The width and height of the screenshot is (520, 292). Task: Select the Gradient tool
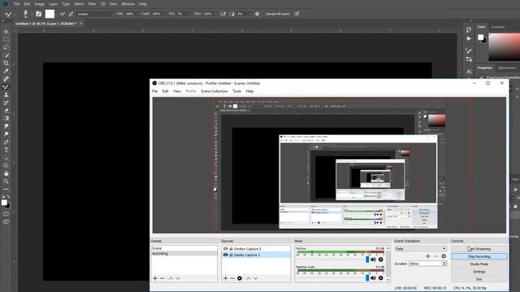click(6, 118)
